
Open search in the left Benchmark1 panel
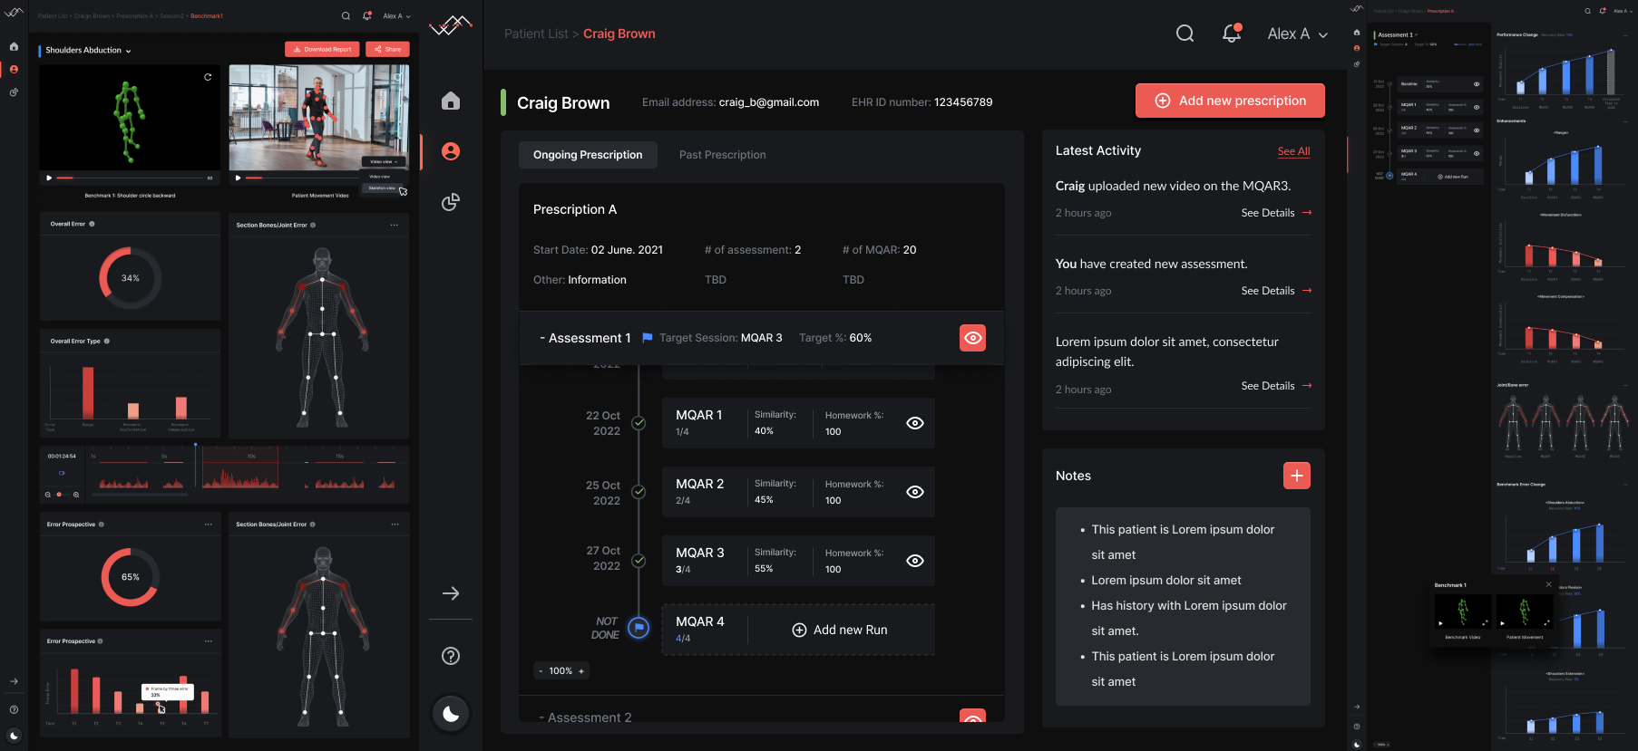tap(346, 15)
